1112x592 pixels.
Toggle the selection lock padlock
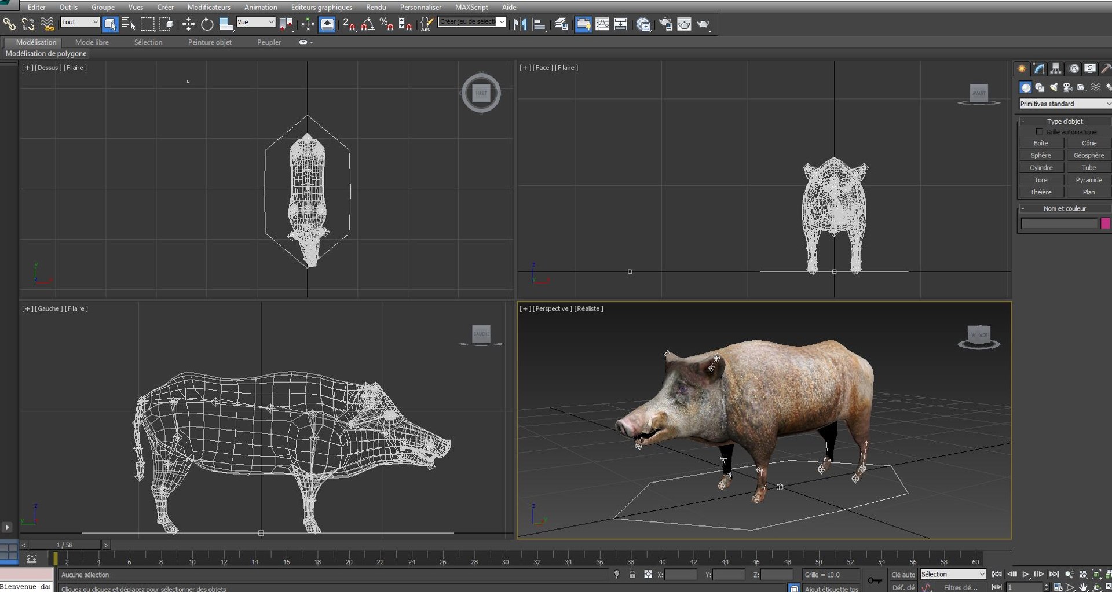[632, 575]
